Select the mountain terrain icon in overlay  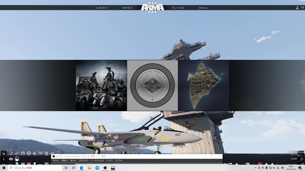(17, 159)
